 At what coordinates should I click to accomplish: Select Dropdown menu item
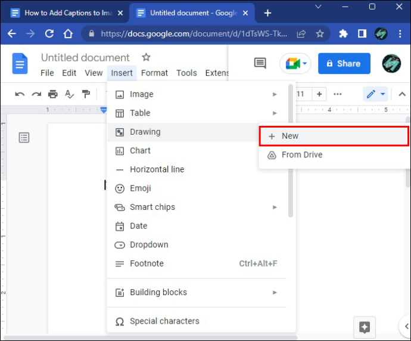(197, 245)
